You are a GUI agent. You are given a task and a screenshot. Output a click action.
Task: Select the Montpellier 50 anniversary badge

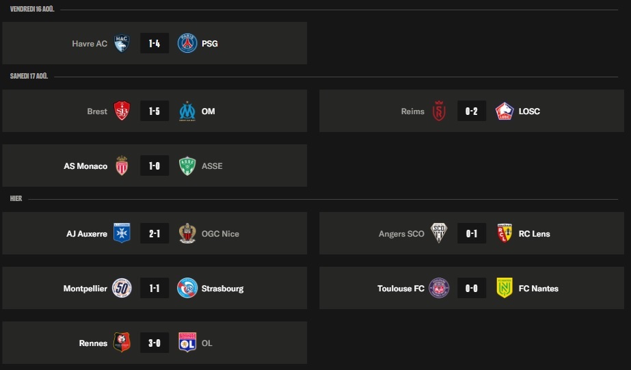[122, 288]
